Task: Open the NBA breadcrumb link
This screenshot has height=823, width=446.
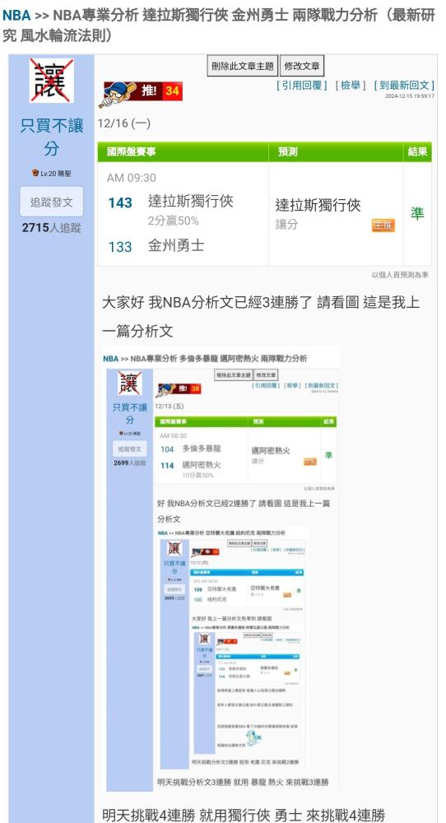Action: pos(16,15)
